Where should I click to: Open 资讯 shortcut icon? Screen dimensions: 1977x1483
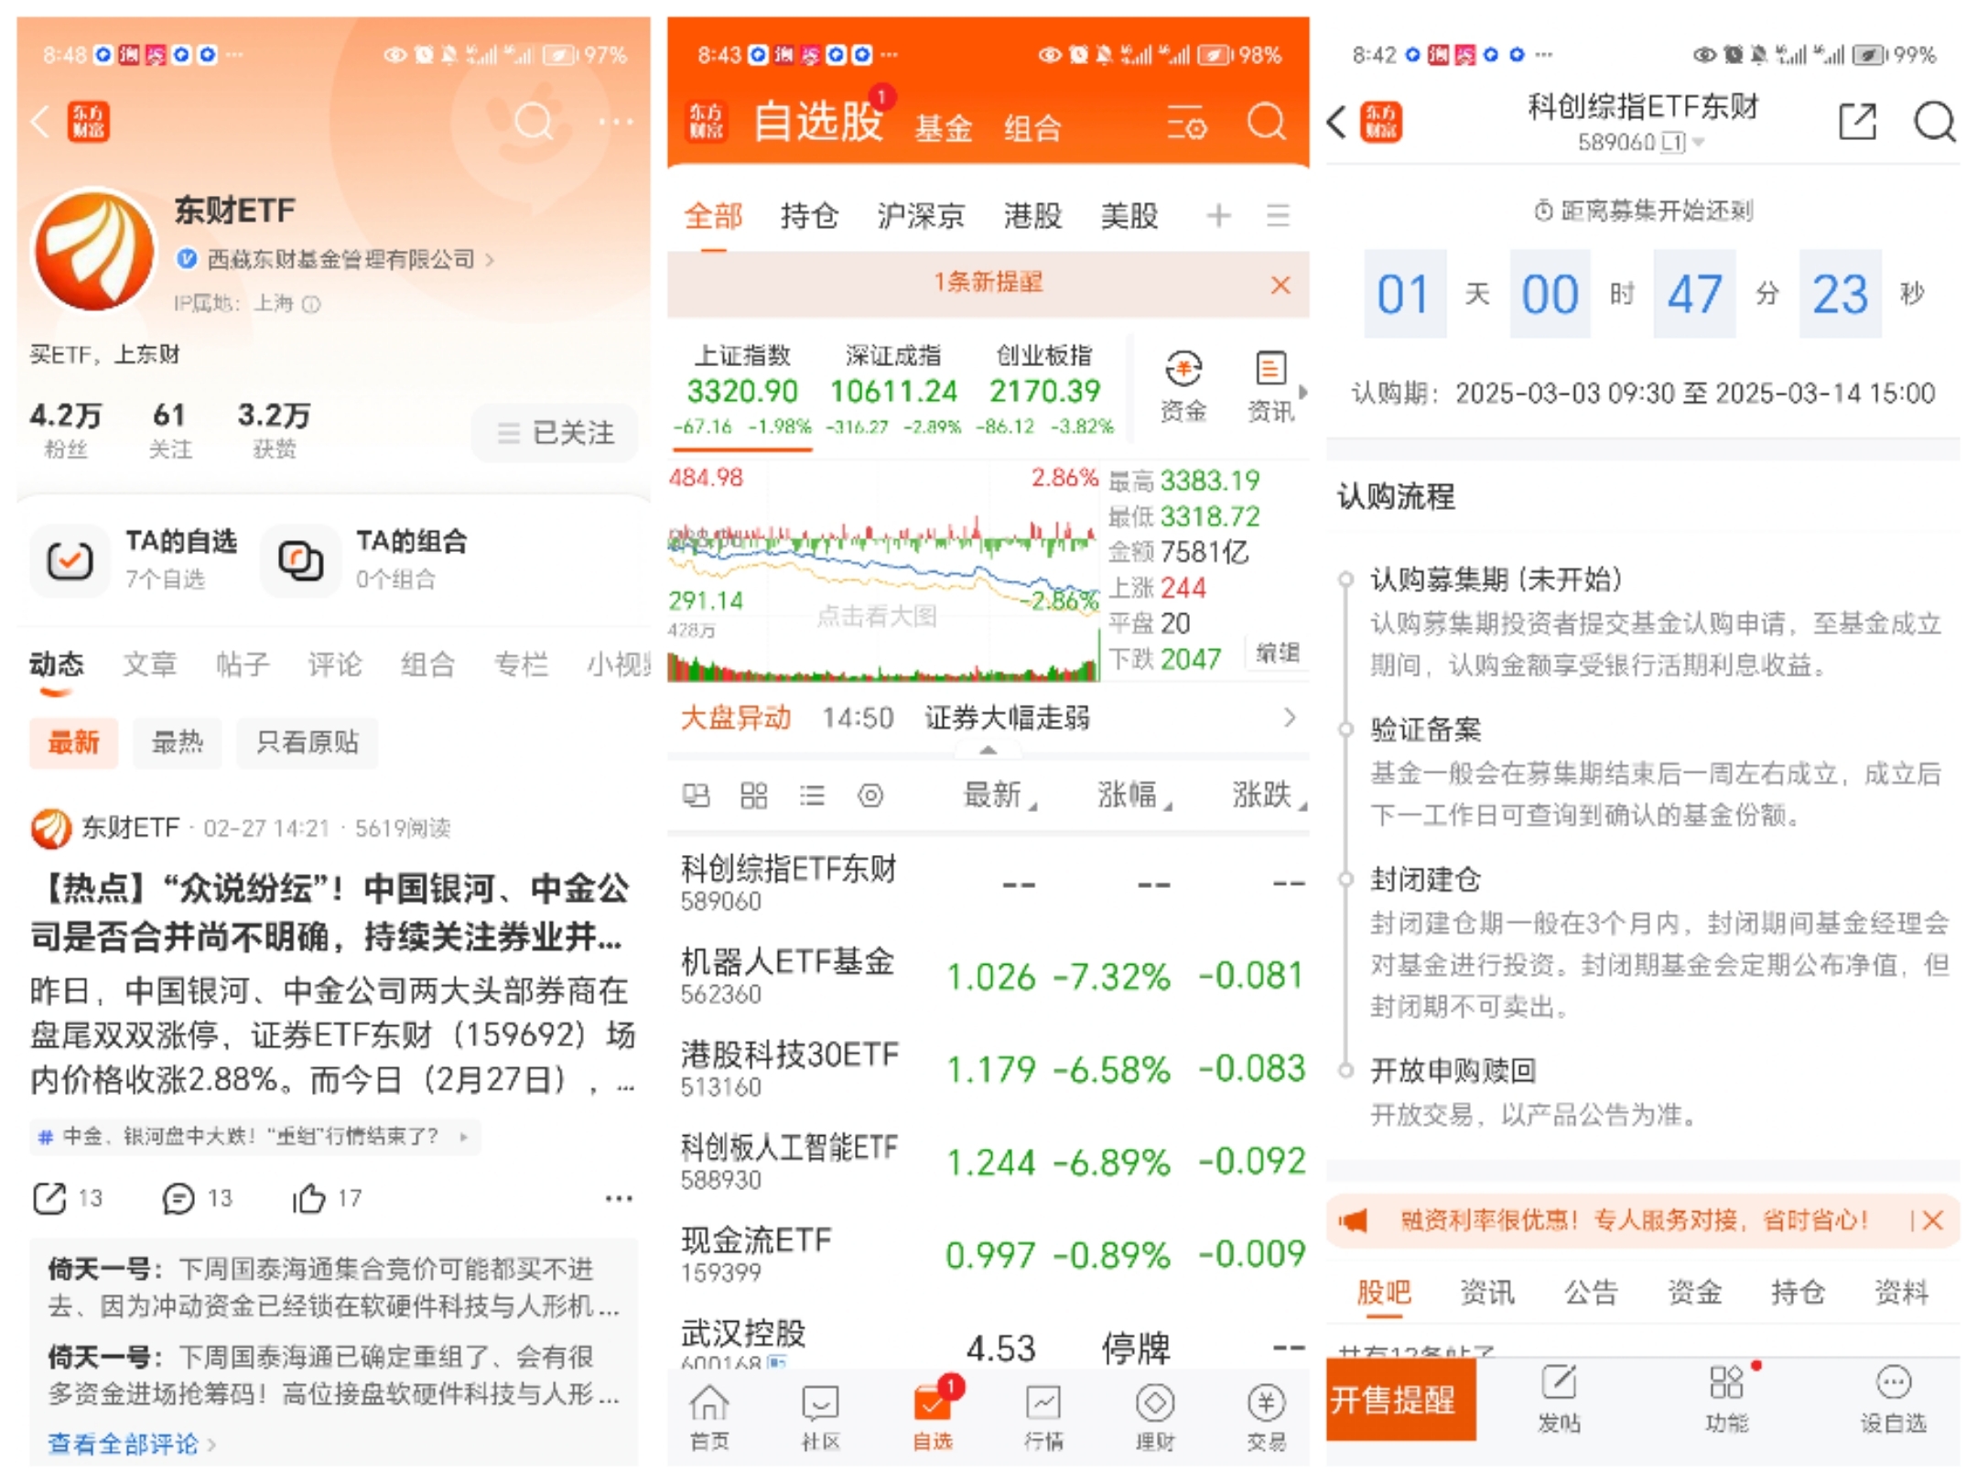pos(1270,386)
